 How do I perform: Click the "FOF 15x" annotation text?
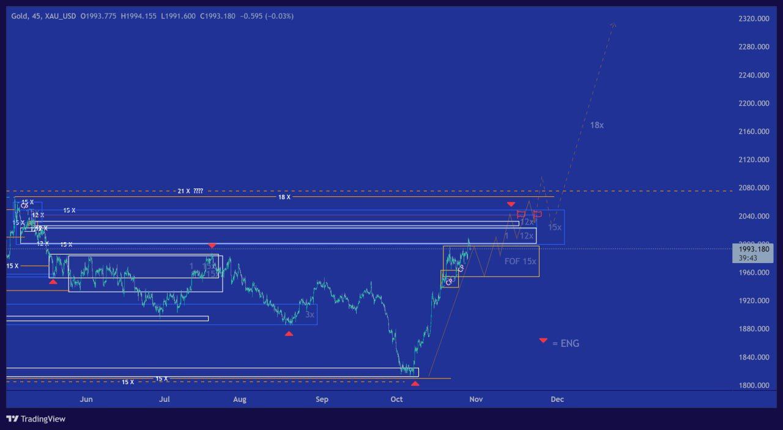[520, 261]
